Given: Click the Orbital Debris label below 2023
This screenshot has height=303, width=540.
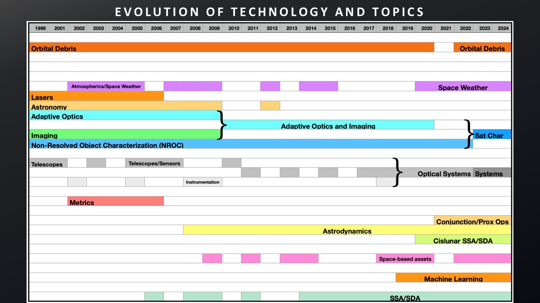Looking at the screenshot, I should (x=482, y=48).
